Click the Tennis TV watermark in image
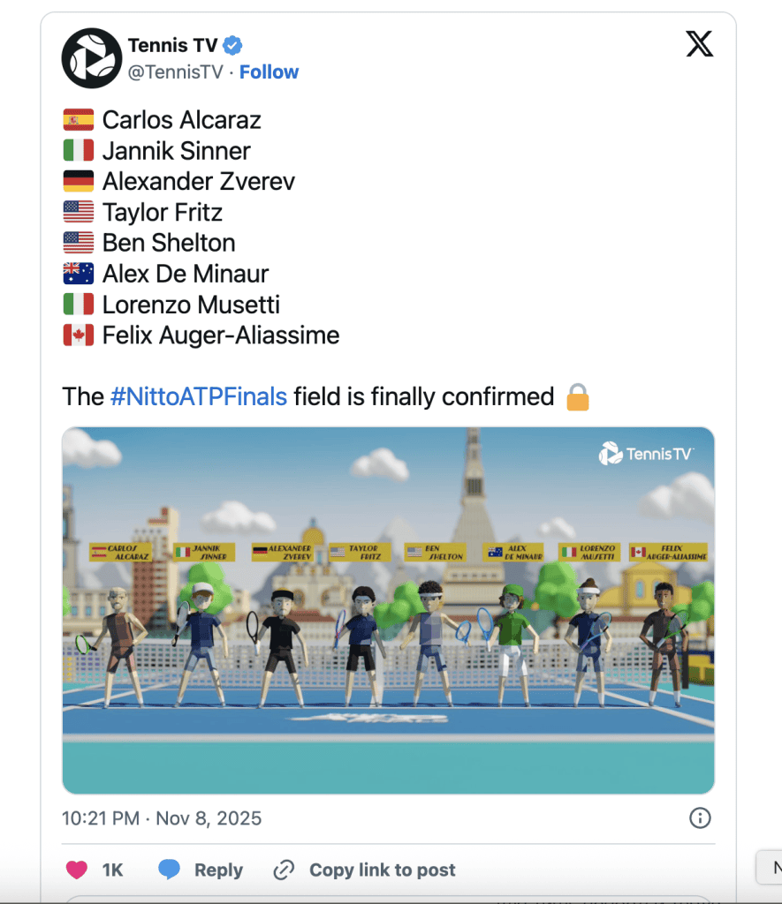 click(646, 454)
